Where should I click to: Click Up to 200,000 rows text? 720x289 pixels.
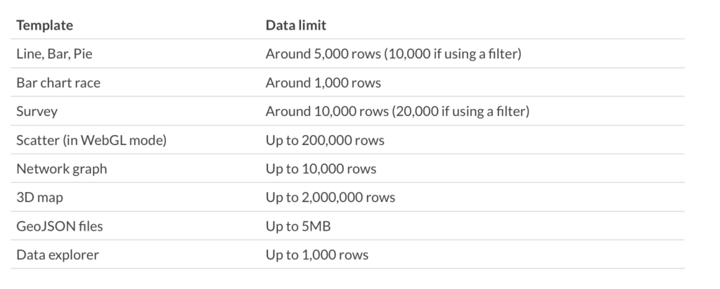pos(325,140)
